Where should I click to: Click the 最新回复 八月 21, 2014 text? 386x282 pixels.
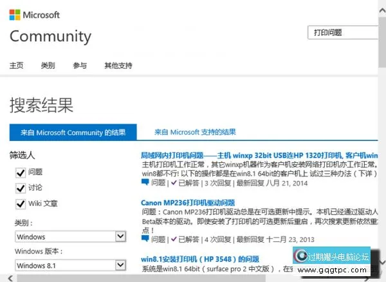tap(272, 183)
